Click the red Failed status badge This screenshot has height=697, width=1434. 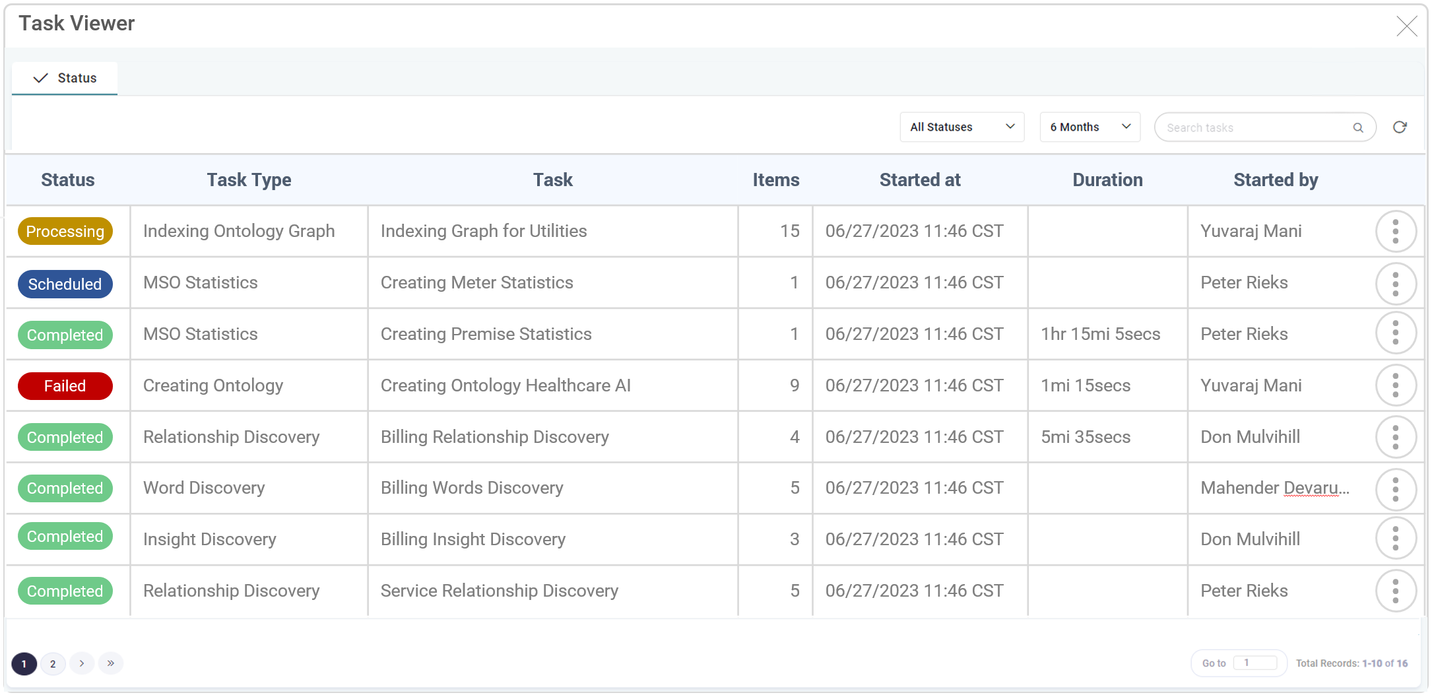65,386
